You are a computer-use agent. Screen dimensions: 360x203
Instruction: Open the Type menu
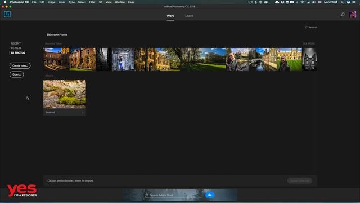tap(71, 2)
